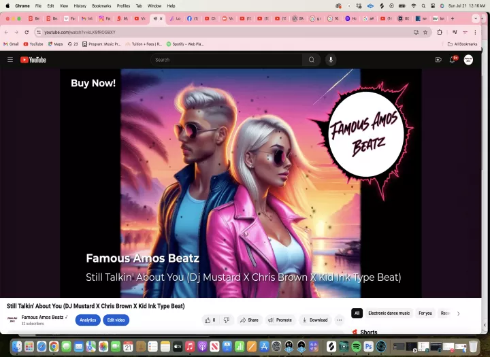The image size is (490, 357).
Task: Go back with Chrome's back arrow
Action: (x=6, y=32)
